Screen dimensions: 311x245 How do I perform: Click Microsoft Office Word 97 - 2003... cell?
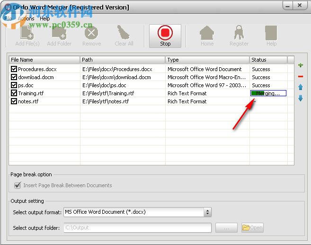point(207,85)
